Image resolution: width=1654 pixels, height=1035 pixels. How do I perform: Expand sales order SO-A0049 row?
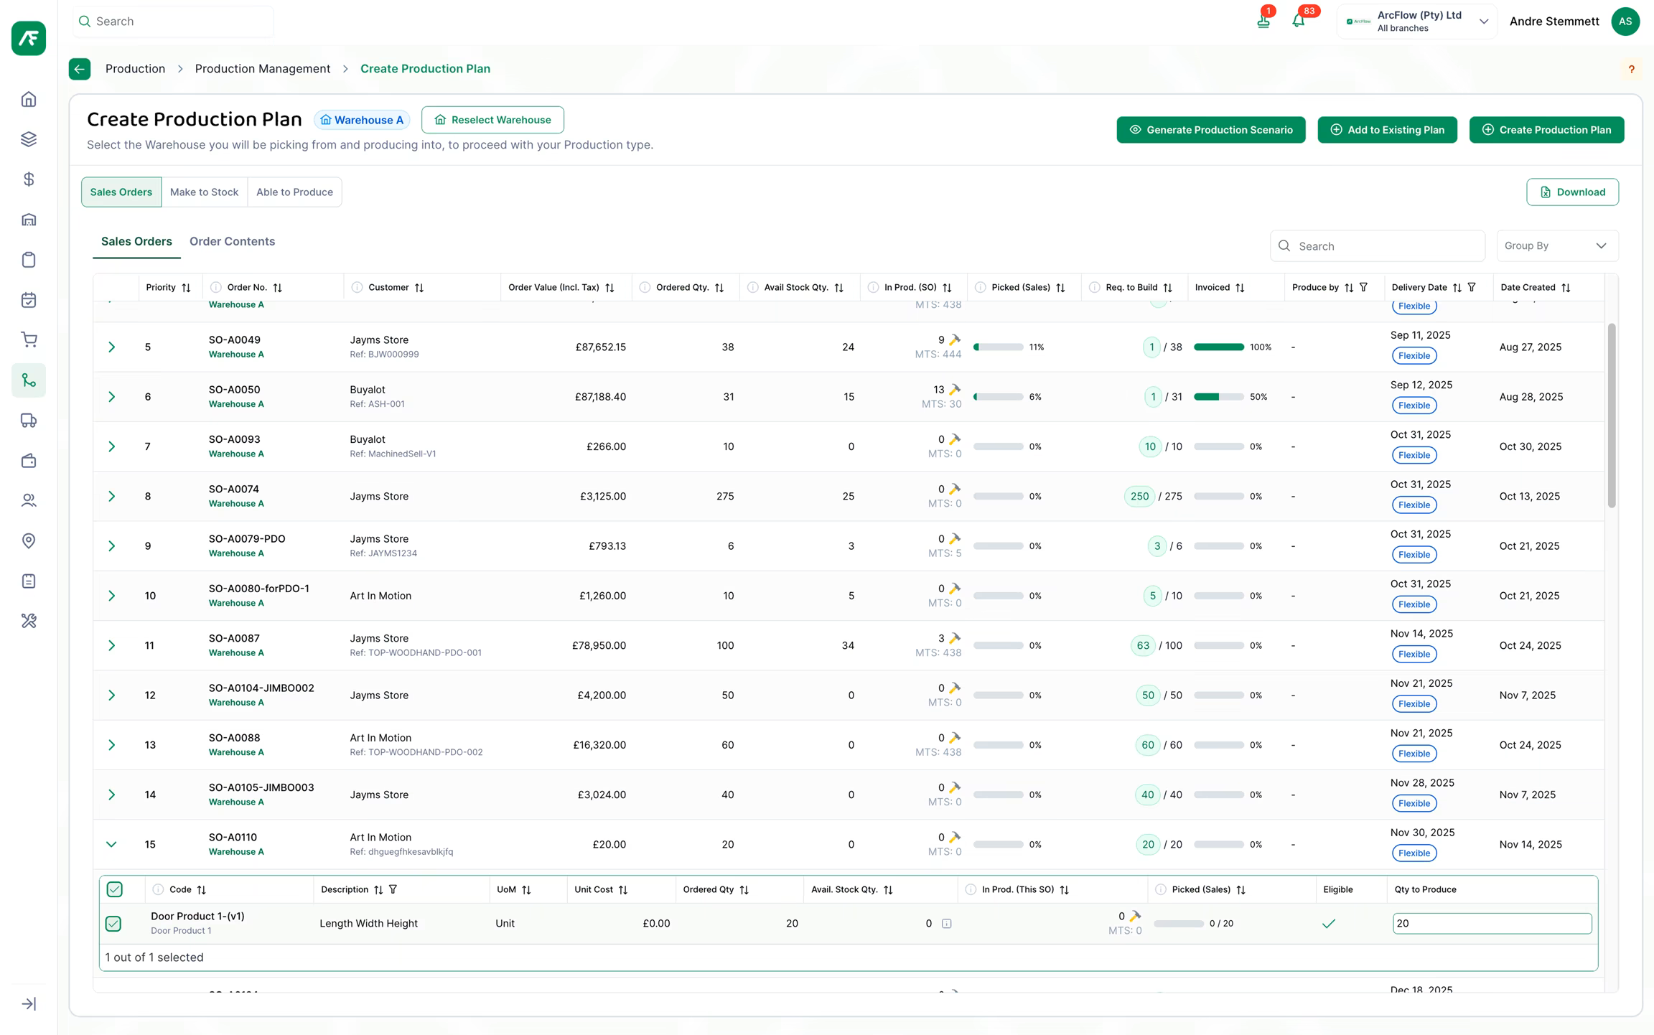111,347
